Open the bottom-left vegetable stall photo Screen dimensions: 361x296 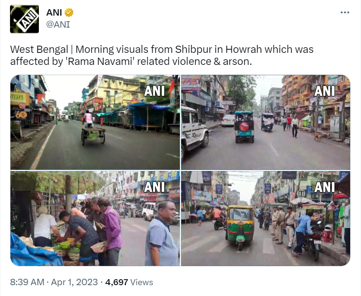click(x=95, y=218)
